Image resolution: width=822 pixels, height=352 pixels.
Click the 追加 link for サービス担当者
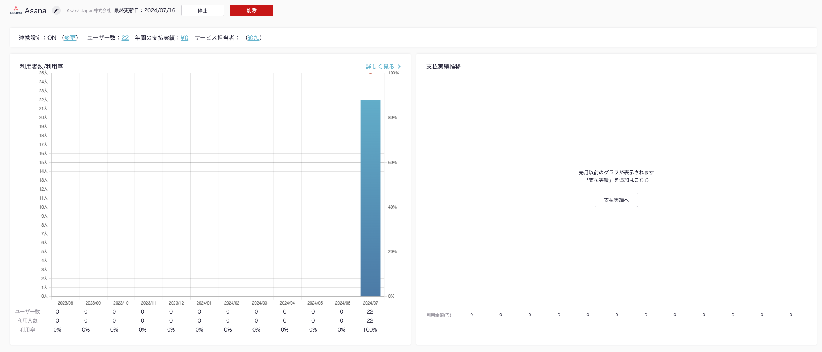(x=254, y=38)
